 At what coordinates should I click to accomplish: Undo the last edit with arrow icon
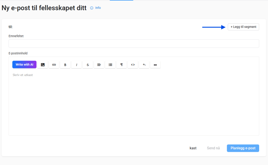point(144,64)
